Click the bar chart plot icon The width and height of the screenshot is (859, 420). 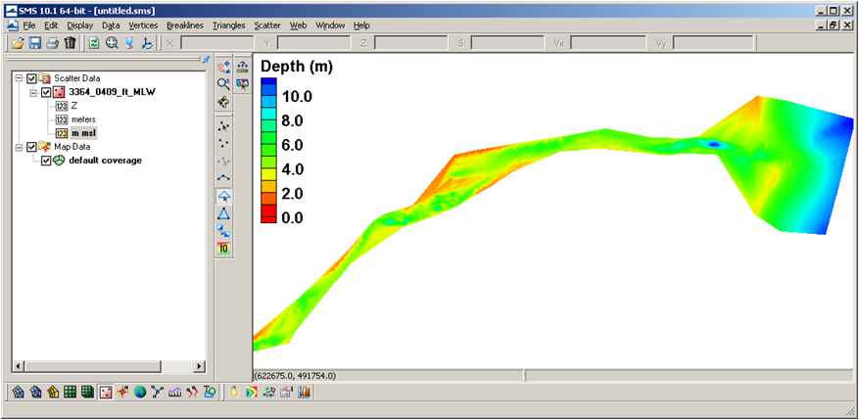[x=305, y=392]
